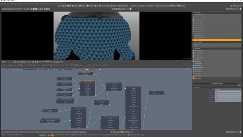Open the Edit menu
The height and width of the screenshot is (137, 243).
pos(5,3)
